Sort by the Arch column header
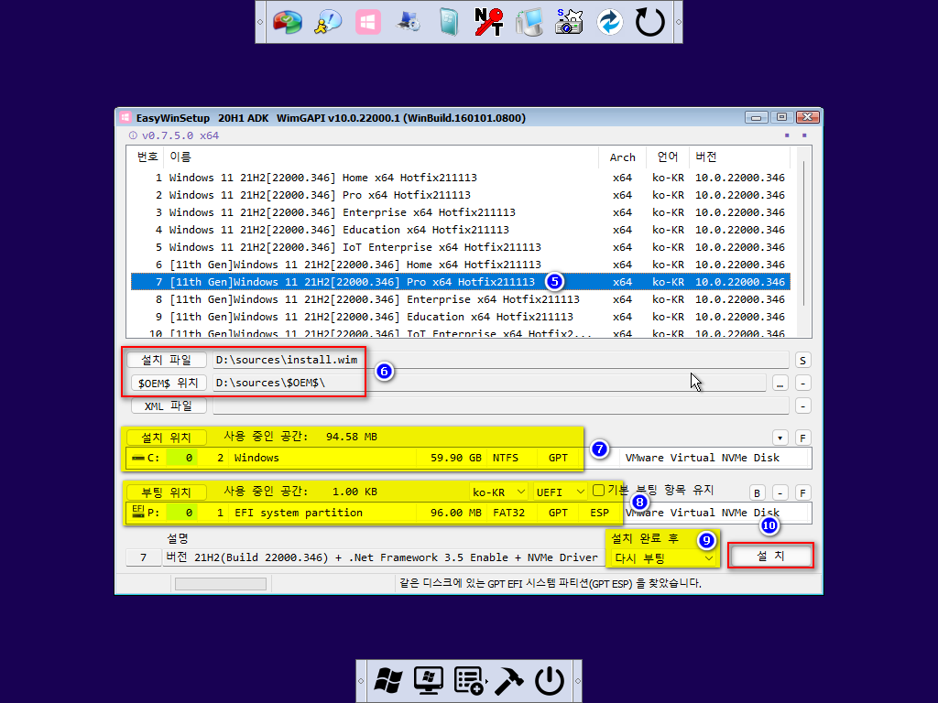 coord(622,157)
